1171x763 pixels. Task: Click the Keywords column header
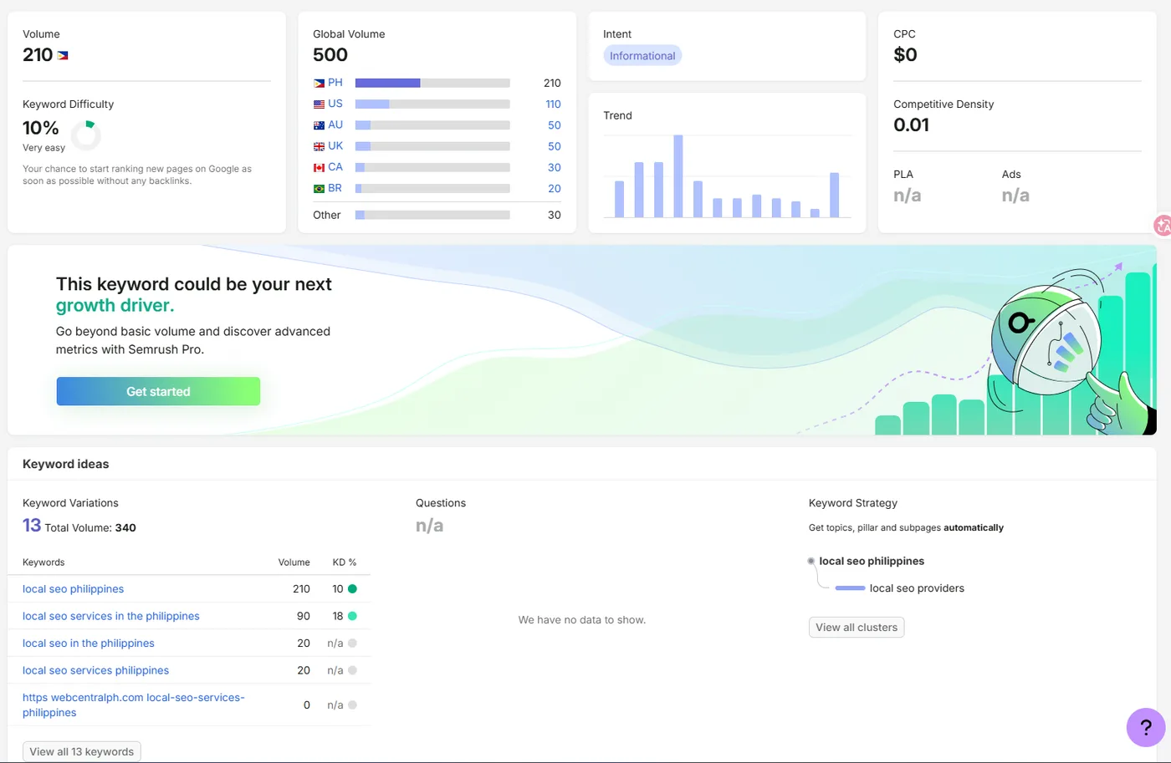[43, 562]
